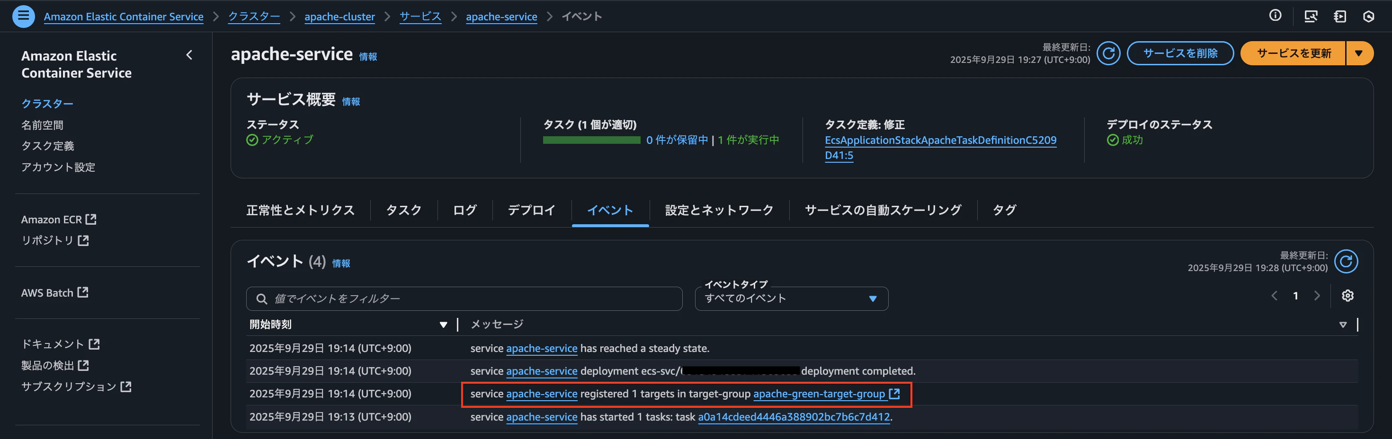Viewport: 1392px width, 439px height.
Task: Open the panel icon beside the hexagon
Action: tap(1340, 16)
